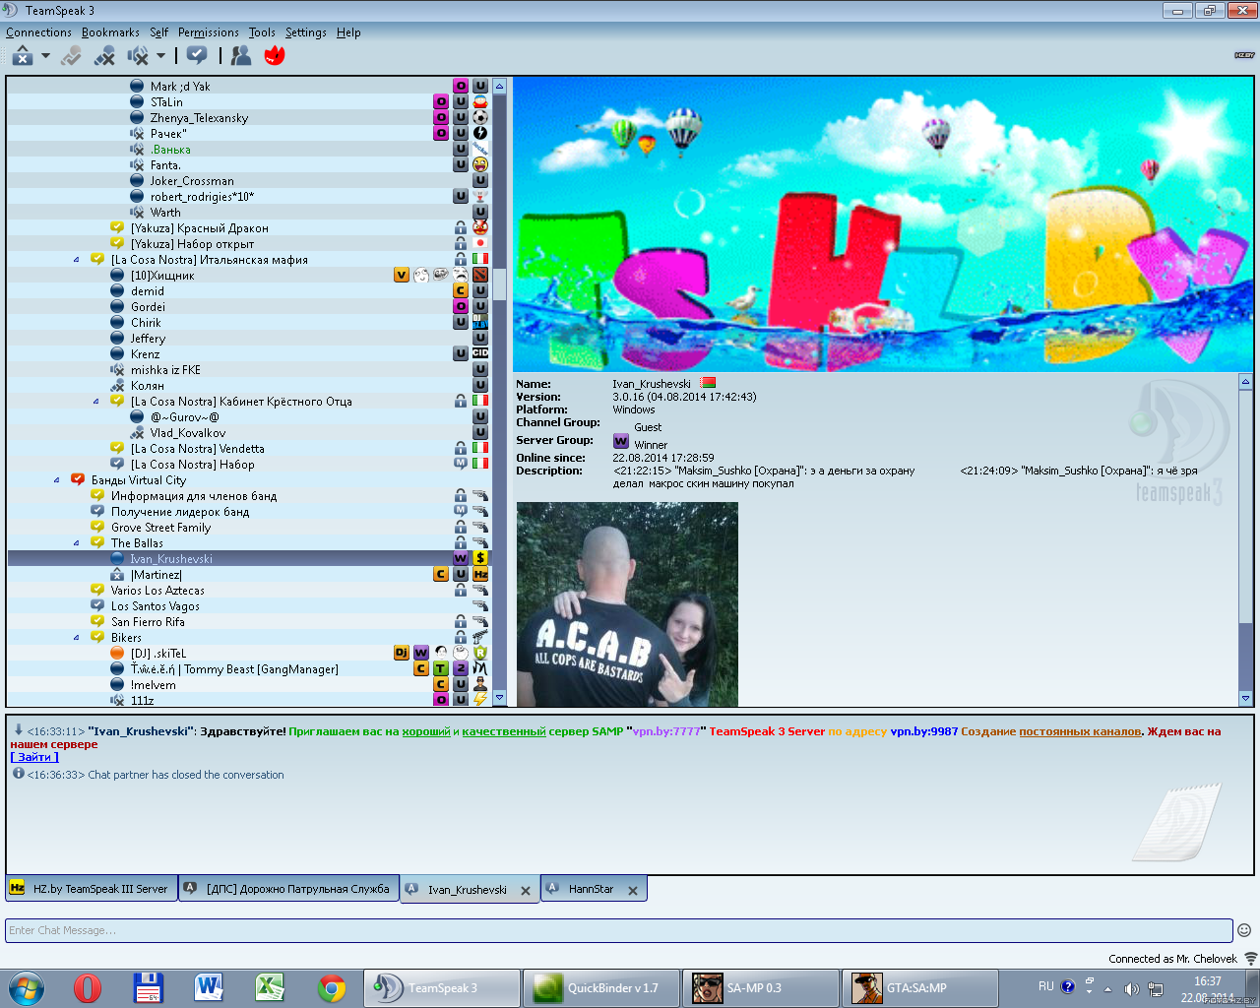Open the Bookmarks menu
Image resolution: width=1260 pixels, height=1008 pixels.
[x=110, y=32]
